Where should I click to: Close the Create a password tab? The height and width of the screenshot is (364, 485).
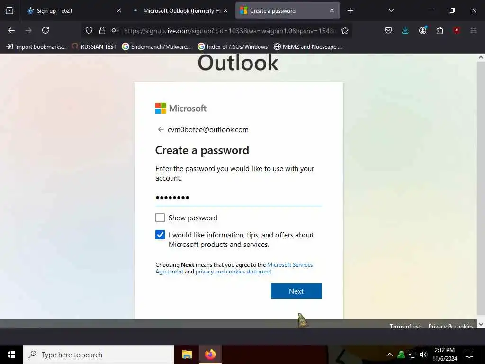[332, 10]
